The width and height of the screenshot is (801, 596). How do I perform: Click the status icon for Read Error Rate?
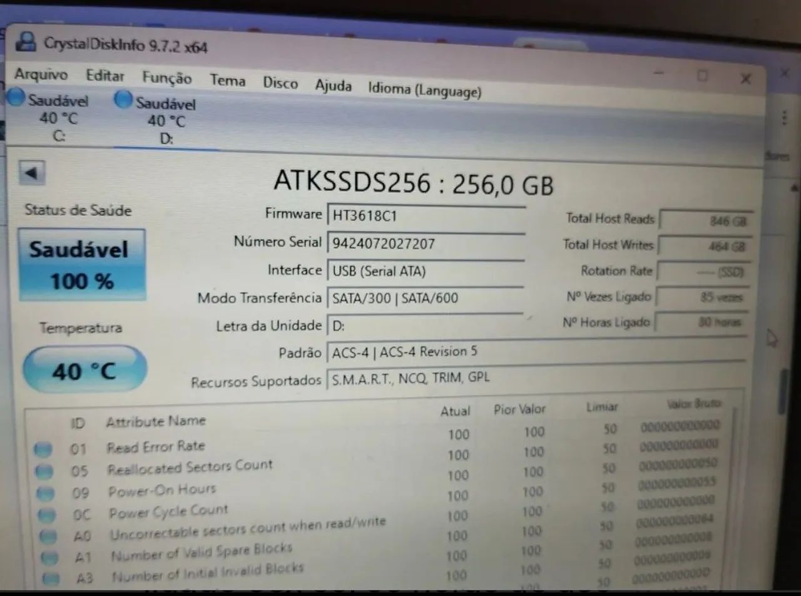(x=43, y=449)
